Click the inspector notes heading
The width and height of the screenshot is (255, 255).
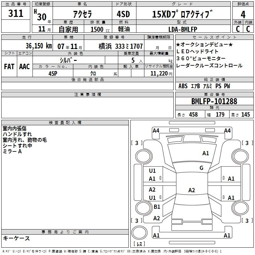[x=65, y=123]
